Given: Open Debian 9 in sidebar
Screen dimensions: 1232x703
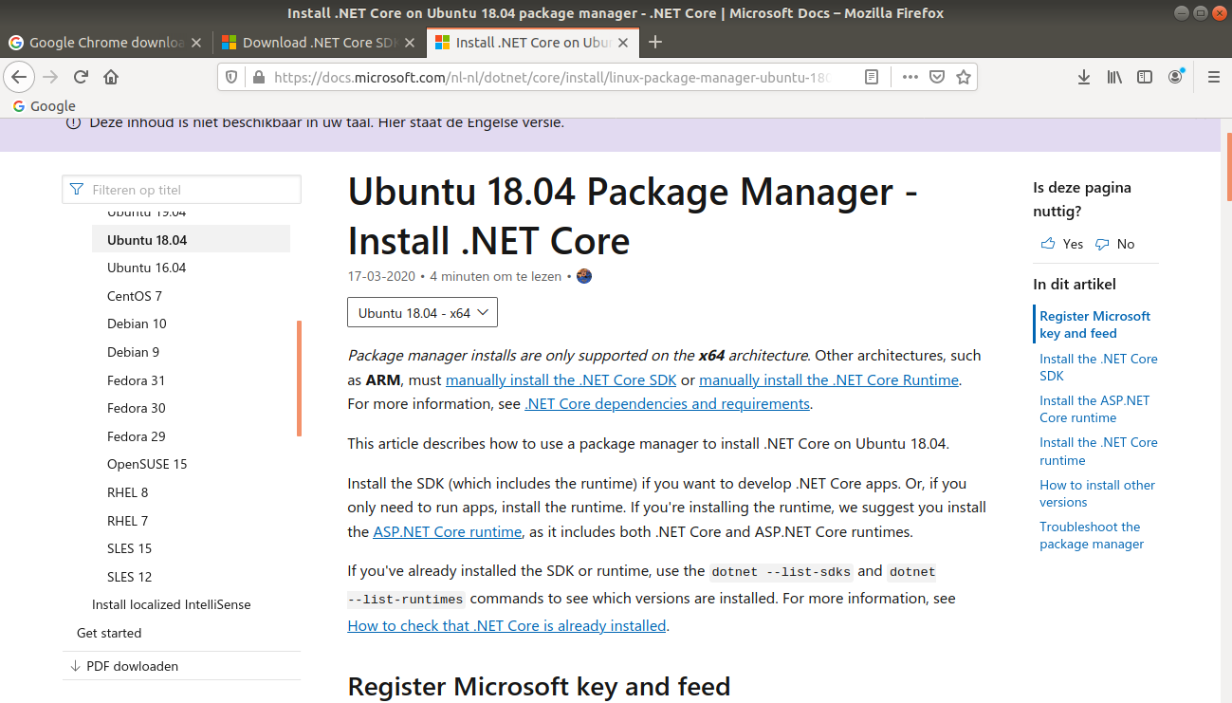Looking at the screenshot, I should click(133, 352).
